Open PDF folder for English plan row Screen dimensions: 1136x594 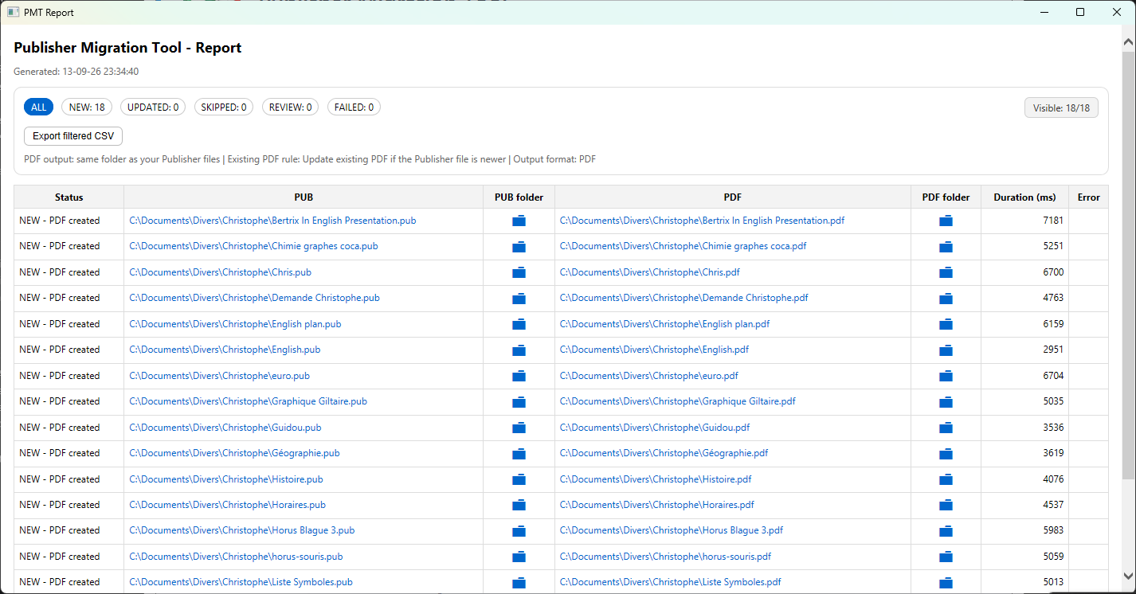pyautogui.click(x=946, y=325)
